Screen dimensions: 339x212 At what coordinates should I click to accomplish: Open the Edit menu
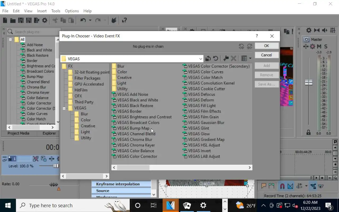(x=16, y=11)
